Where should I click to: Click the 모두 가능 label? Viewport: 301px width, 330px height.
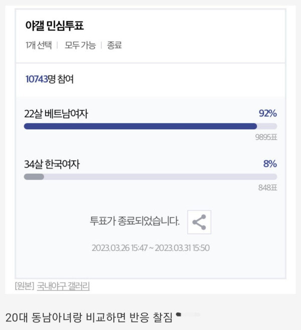pos(79,45)
